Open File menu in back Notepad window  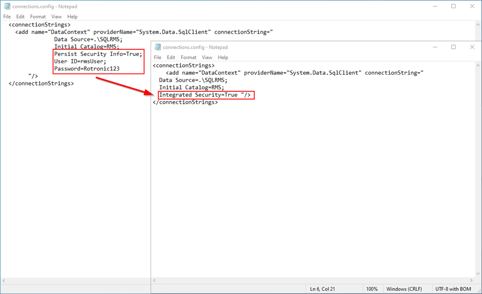click(x=7, y=17)
